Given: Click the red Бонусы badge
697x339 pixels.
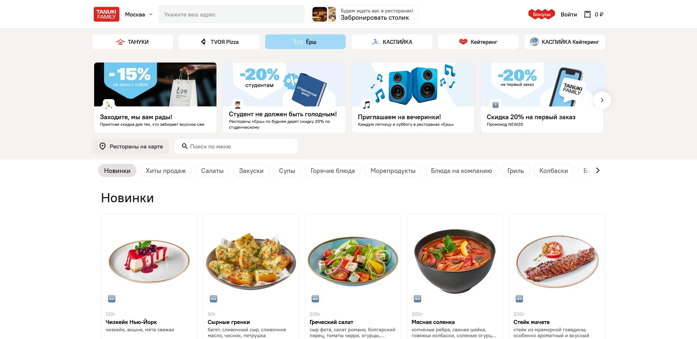Looking at the screenshot, I should click(542, 14).
